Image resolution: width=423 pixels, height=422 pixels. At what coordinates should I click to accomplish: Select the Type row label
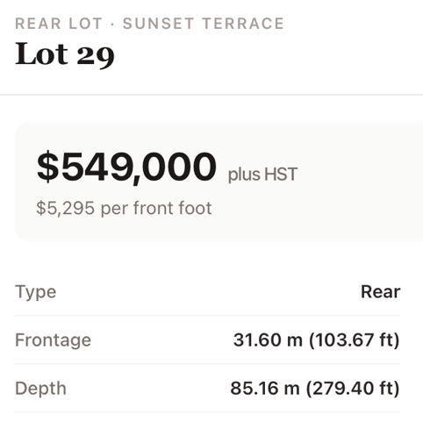tap(36, 292)
